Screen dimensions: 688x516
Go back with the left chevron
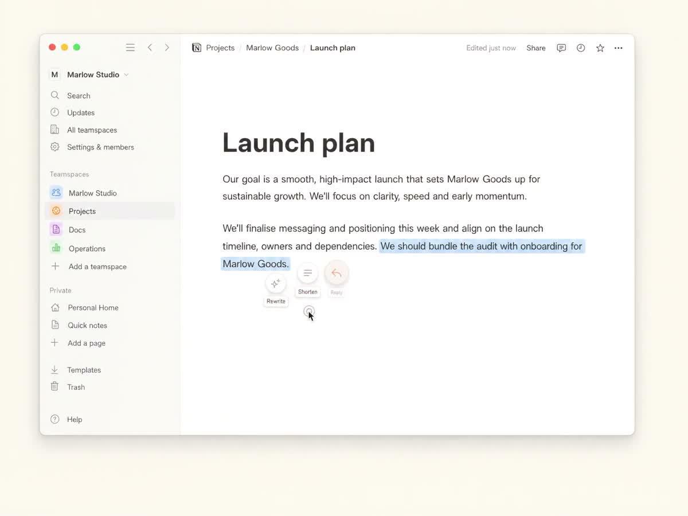click(150, 48)
